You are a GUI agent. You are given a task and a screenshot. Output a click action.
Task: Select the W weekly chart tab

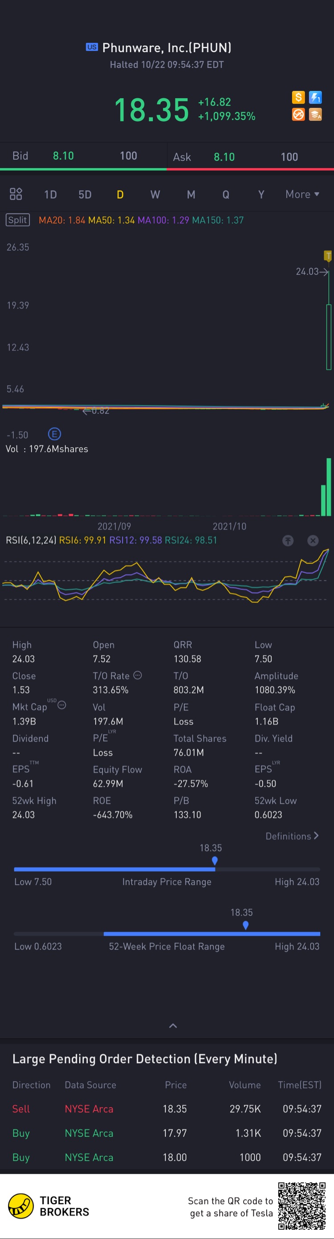155,194
